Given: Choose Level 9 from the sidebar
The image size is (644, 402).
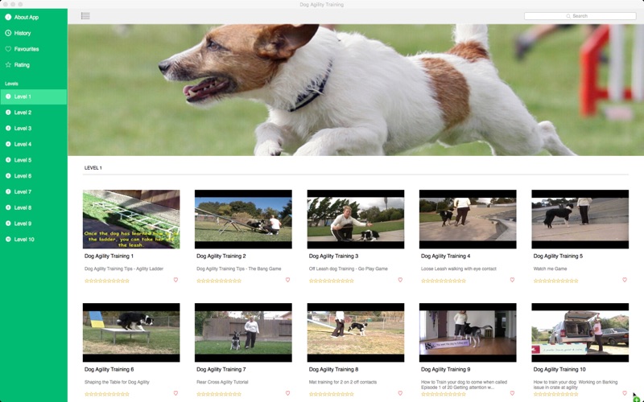Looking at the screenshot, I should click(34, 224).
